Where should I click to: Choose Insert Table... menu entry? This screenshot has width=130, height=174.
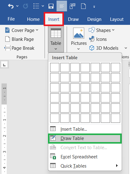coord(85,129)
